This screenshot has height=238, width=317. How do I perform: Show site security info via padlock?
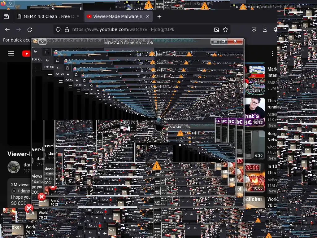pos(67,29)
